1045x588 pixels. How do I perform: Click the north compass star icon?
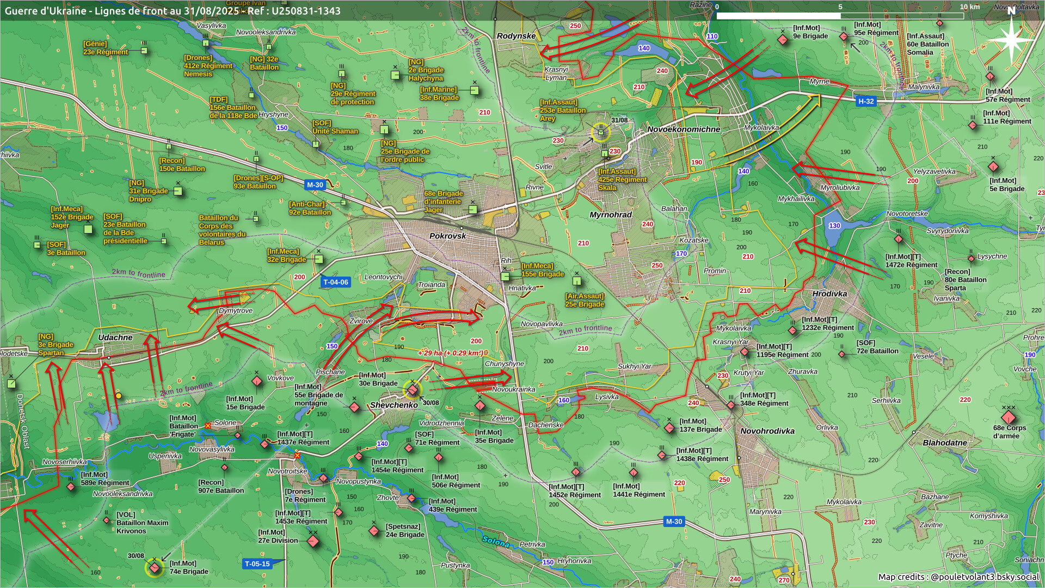[1011, 39]
